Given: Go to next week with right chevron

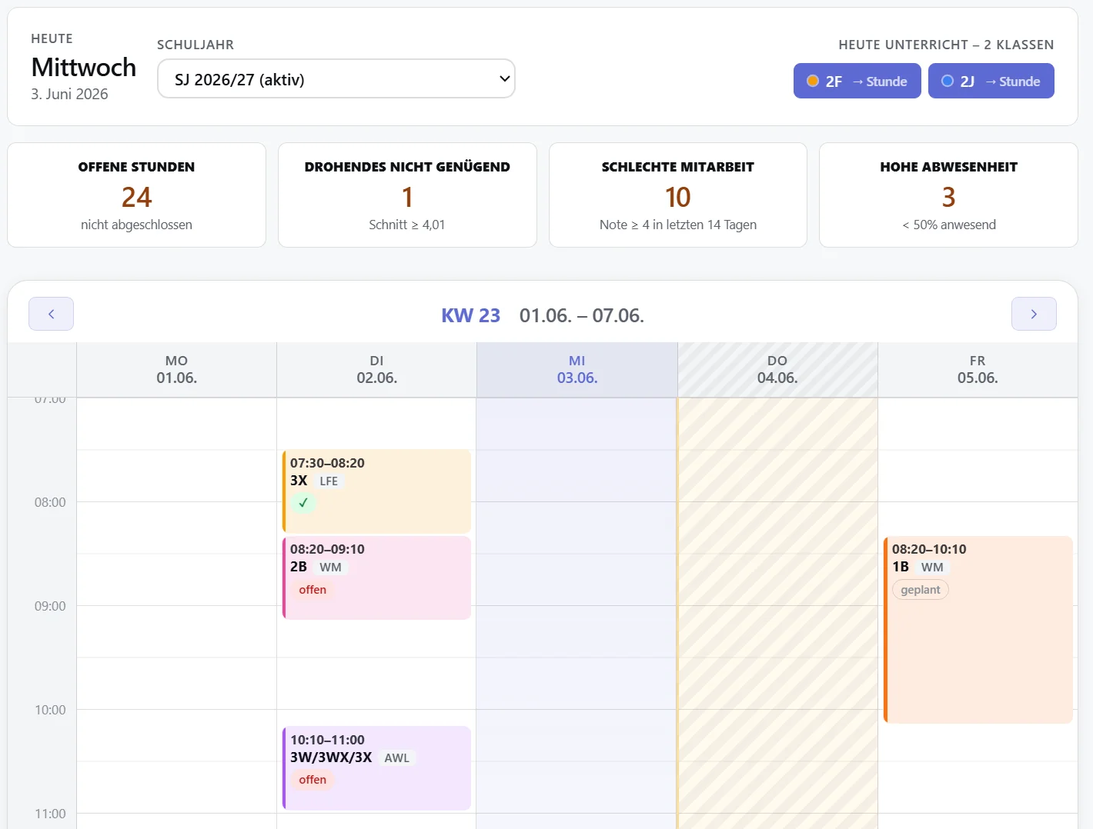Looking at the screenshot, I should (x=1034, y=314).
